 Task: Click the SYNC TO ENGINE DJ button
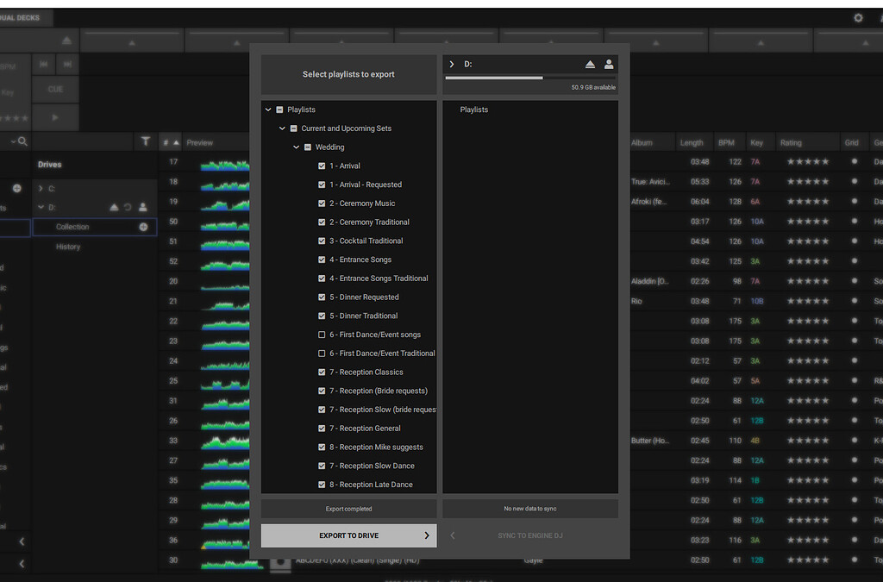pos(529,535)
